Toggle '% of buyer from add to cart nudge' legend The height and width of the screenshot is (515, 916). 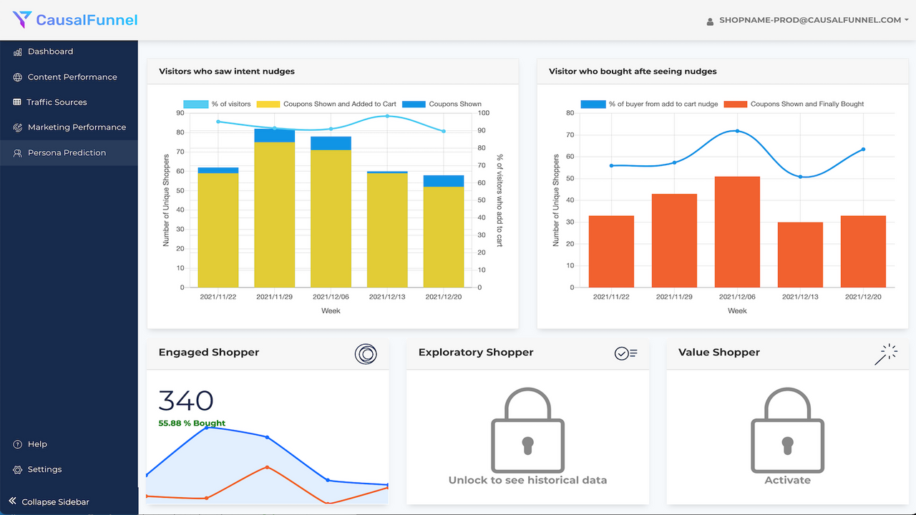click(x=649, y=104)
